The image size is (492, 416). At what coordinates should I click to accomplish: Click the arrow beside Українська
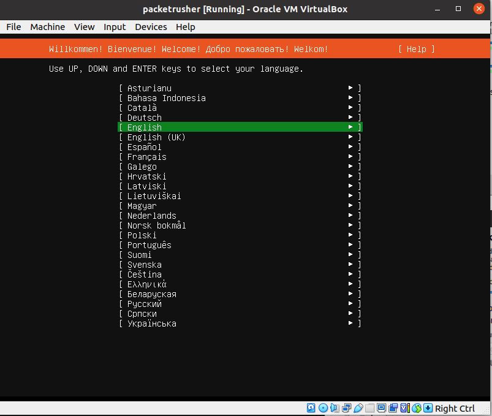(350, 323)
